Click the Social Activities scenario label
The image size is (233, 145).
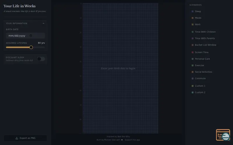[203, 72]
